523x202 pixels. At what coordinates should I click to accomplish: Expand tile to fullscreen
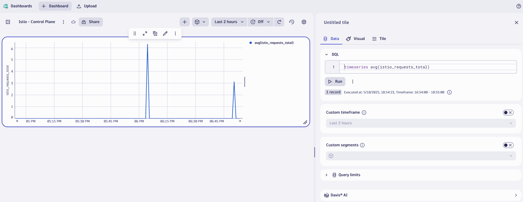click(x=145, y=33)
